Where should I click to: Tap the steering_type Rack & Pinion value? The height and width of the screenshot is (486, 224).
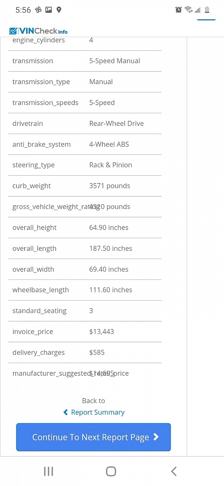[x=111, y=165]
